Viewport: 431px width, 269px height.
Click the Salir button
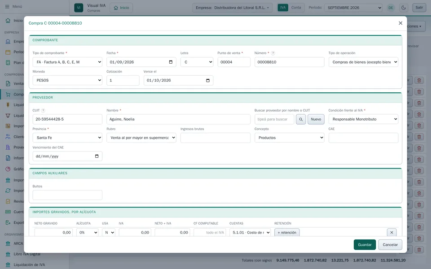pos(419,8)
